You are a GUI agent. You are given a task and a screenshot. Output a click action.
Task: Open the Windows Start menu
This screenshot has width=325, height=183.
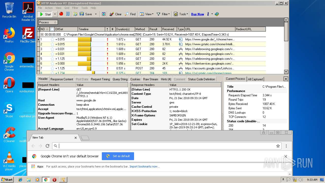click(7, 179)
